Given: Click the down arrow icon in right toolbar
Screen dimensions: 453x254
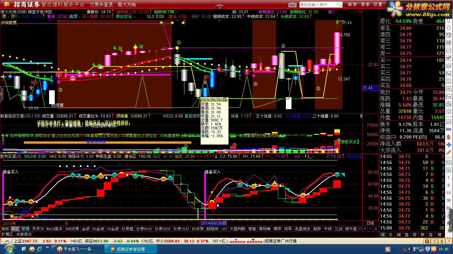Looking at the screenshot, I should coord(449,28).
